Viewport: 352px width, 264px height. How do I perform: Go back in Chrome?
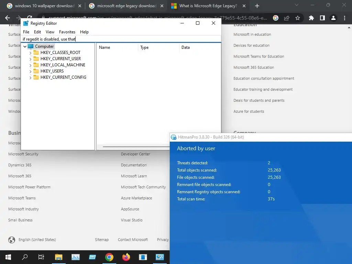click(x=8, y=18)
